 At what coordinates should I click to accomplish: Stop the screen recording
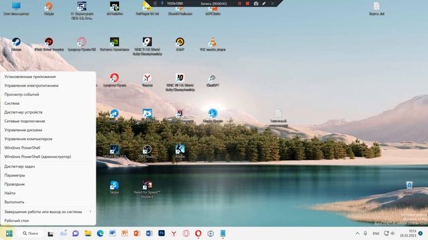pos(247,3)
